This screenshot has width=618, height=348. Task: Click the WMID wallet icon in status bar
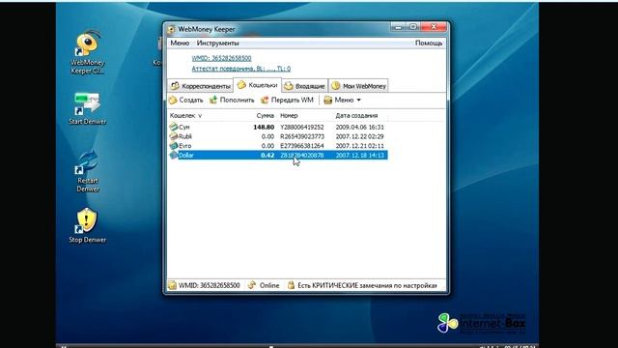click(172, 285)
